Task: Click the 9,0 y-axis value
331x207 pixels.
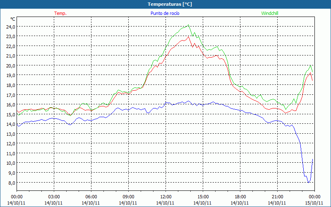Action: coord(12,173)
